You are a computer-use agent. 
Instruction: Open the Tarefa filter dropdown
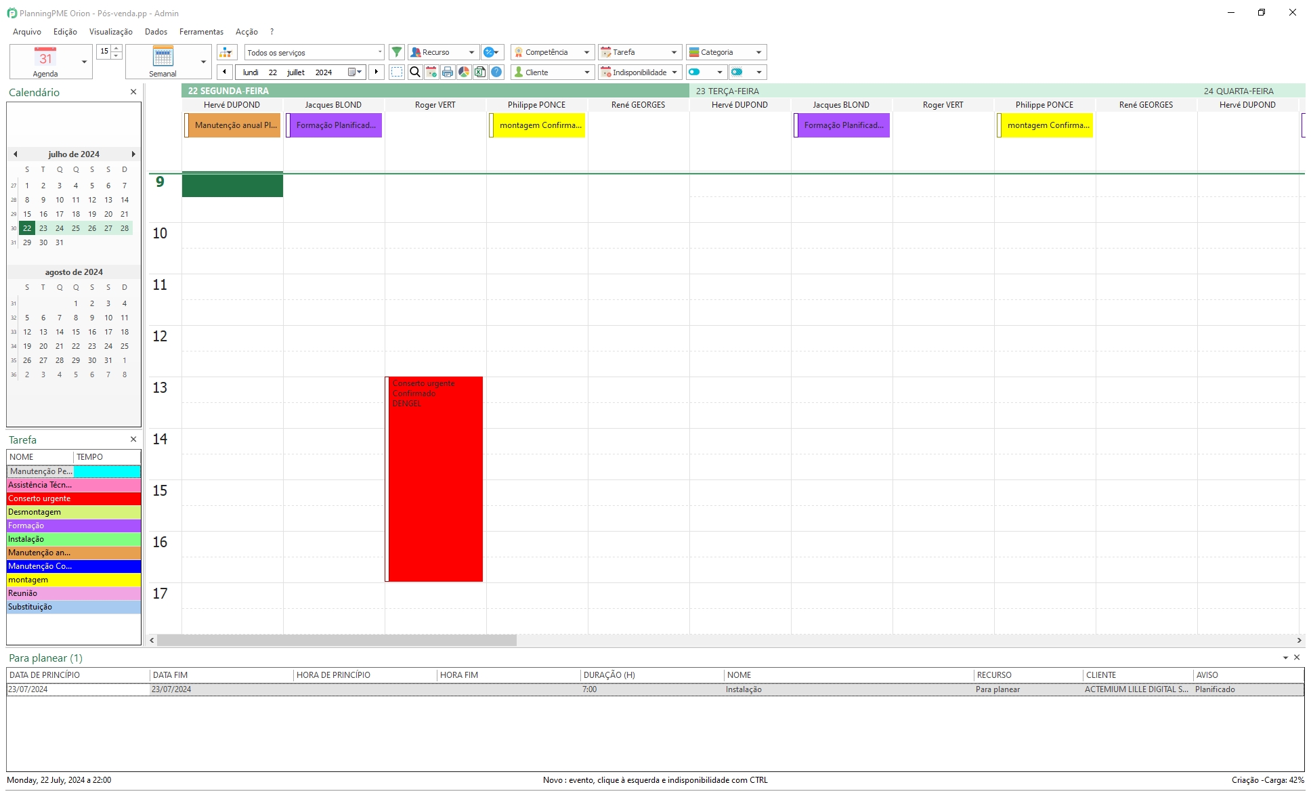tap(639, 52)
